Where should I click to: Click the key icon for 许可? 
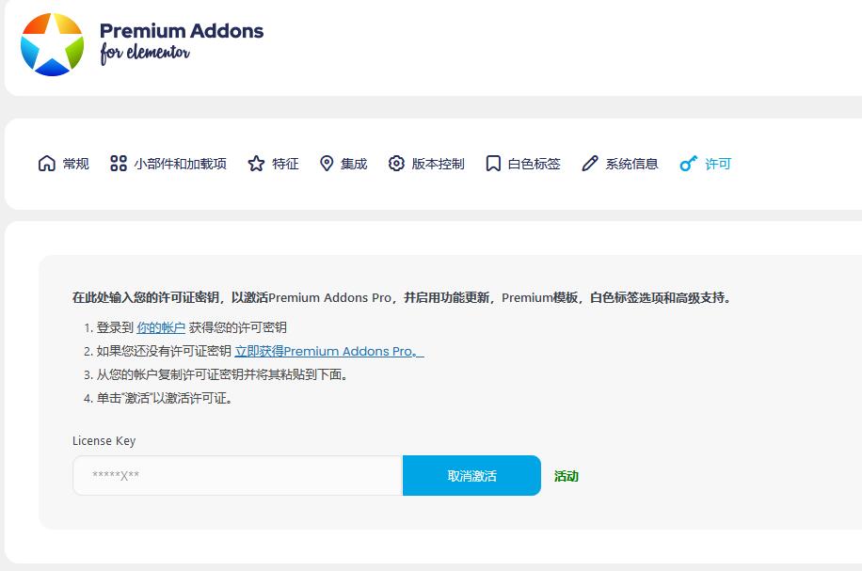point(689,164)
